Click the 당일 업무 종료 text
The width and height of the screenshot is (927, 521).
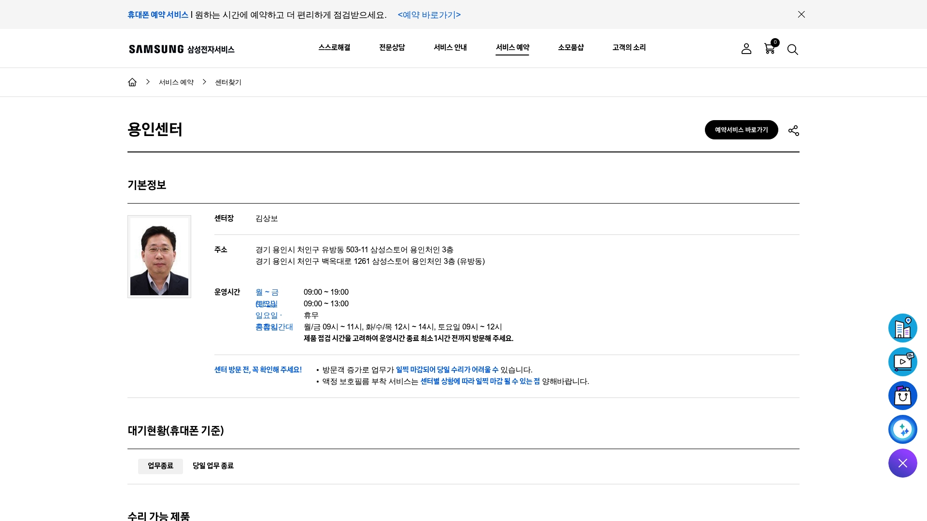[213, 466]
